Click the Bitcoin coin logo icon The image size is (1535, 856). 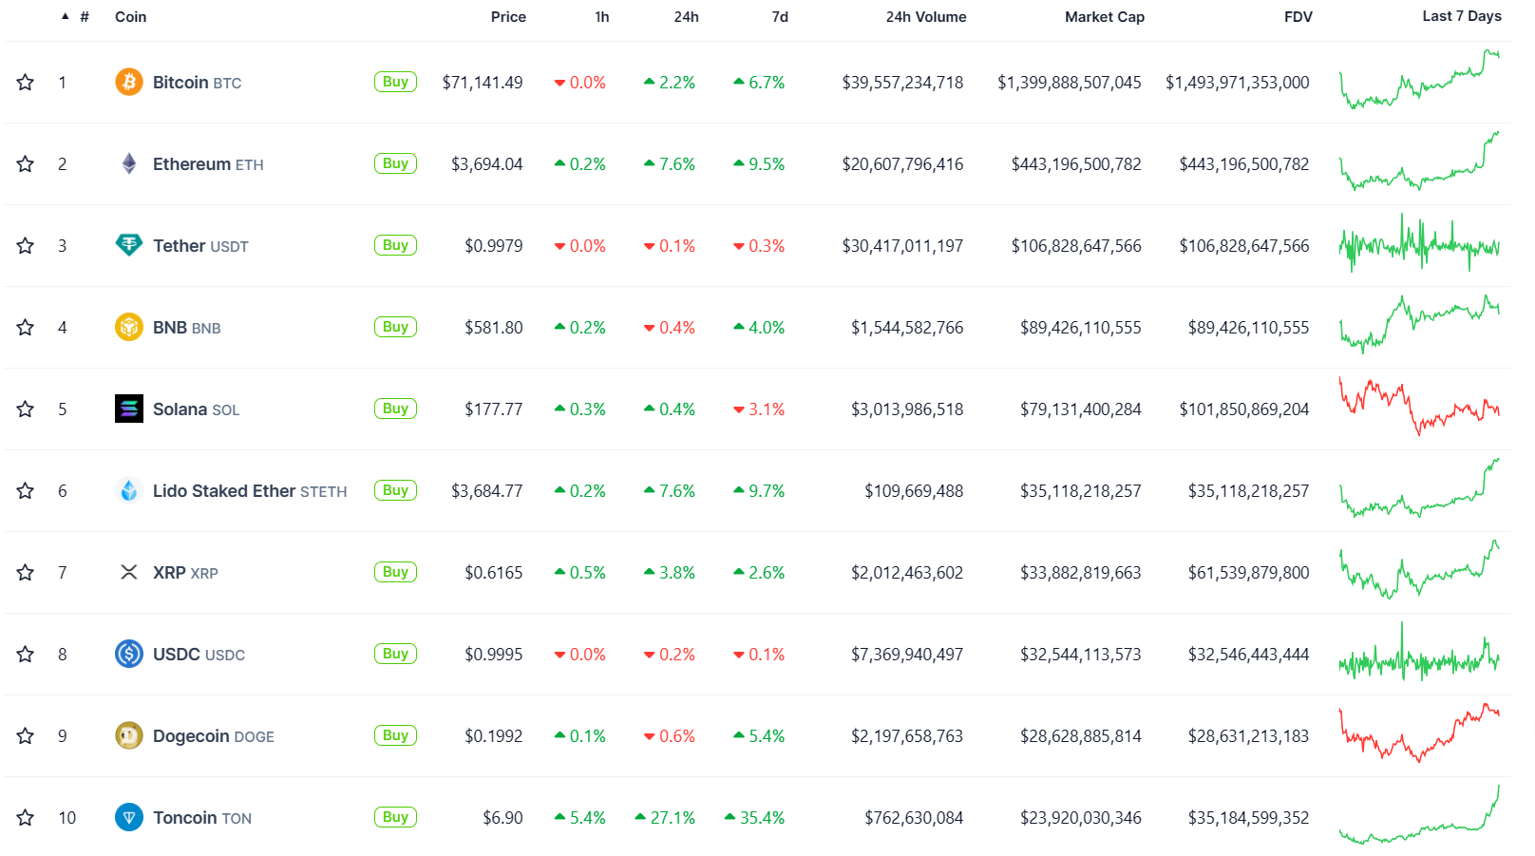tap(129, 83)
